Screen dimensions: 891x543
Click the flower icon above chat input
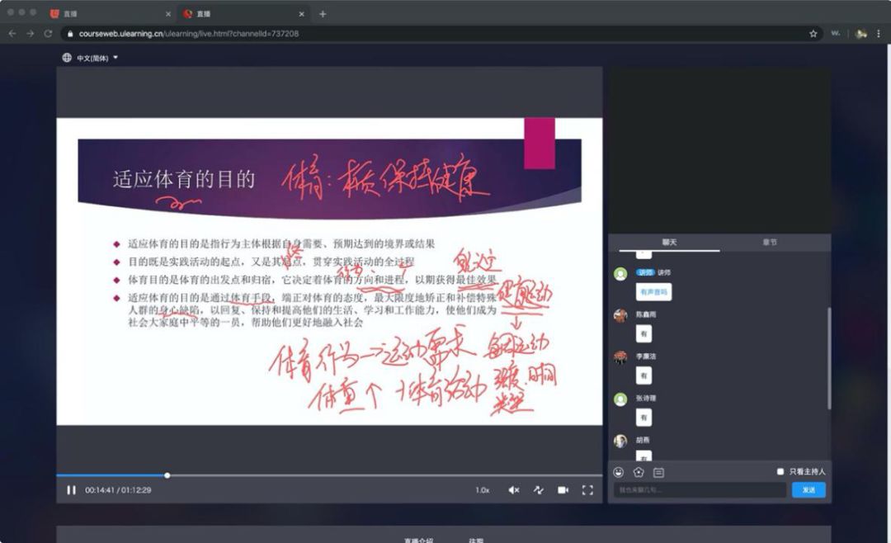(639, 472)
